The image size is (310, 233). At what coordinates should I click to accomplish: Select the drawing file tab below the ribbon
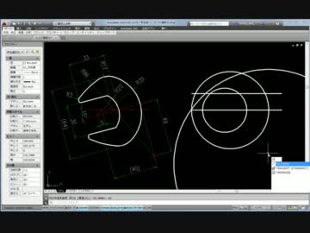46,38
